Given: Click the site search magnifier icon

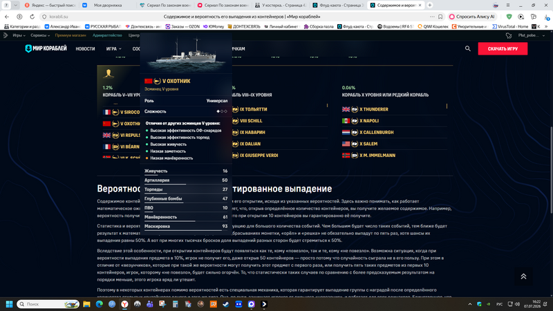Looking at the screenshot, I should (x=468, y=48).
